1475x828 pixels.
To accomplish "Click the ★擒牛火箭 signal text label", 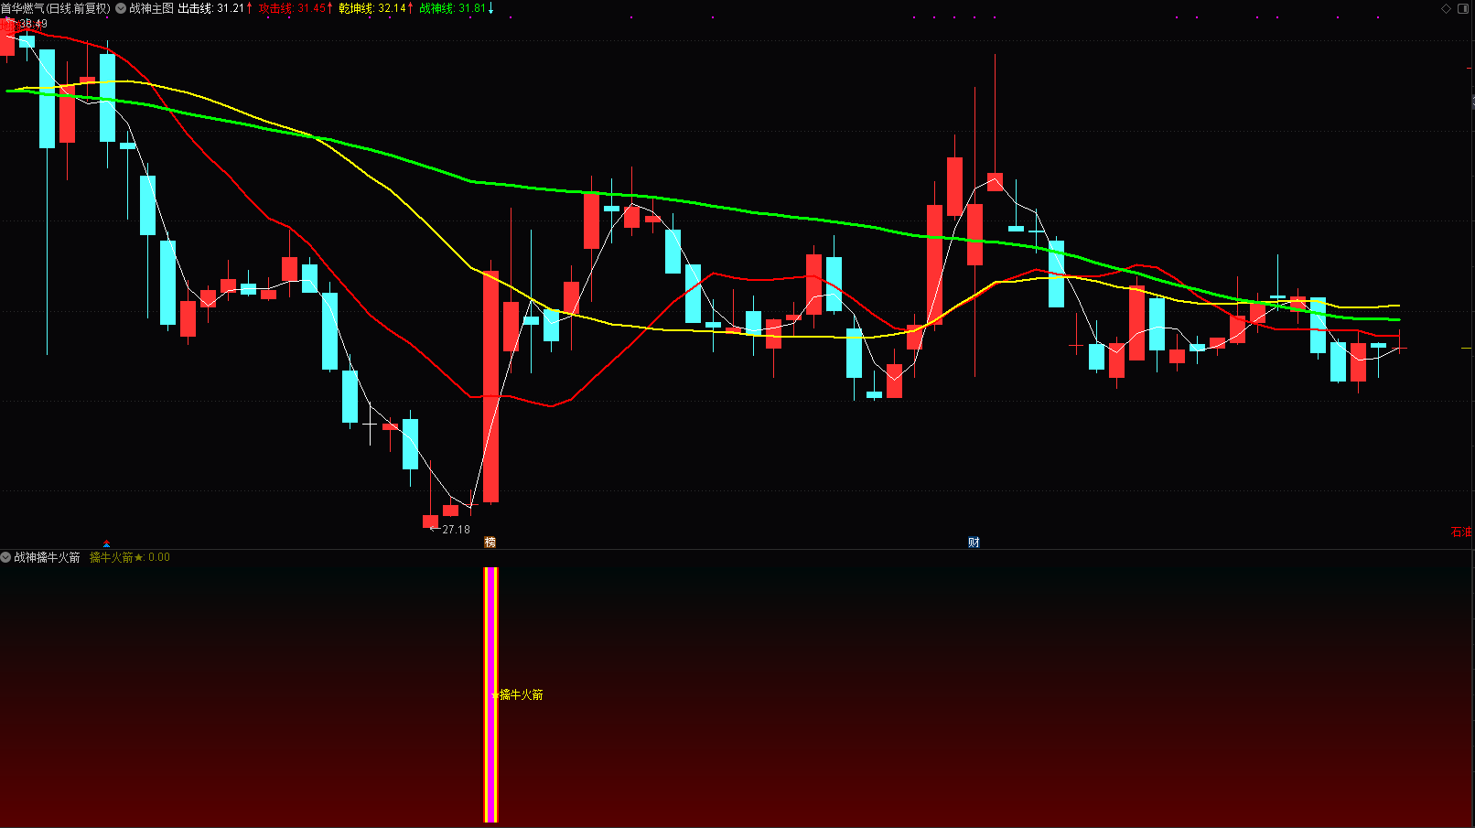I will tap(517, 694).
